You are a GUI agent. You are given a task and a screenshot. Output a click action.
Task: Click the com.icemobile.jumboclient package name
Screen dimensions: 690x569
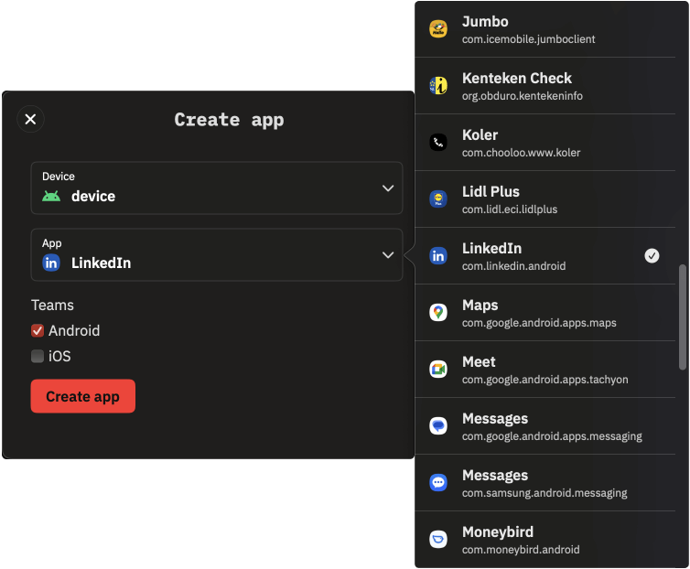pos(528,39)
